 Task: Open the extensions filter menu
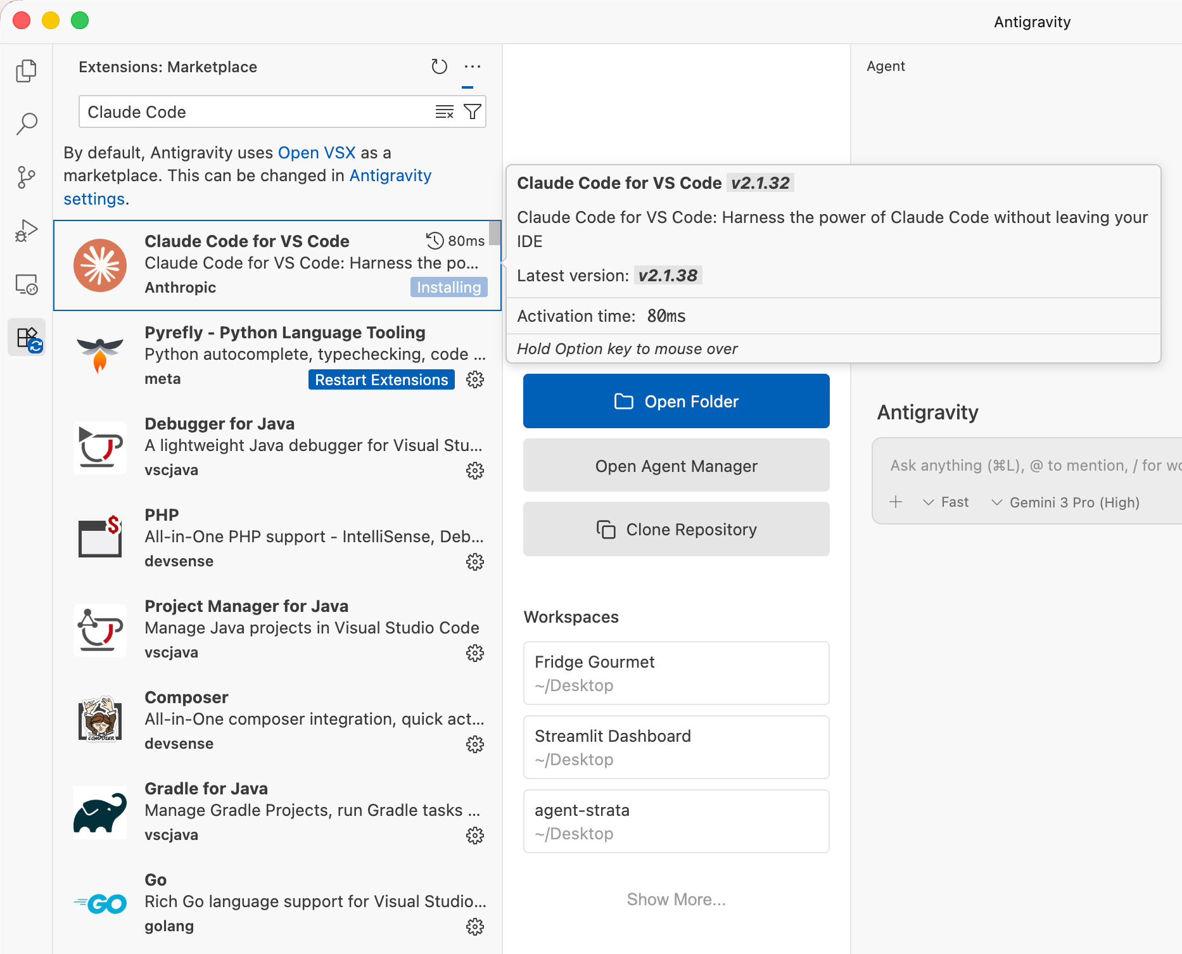472,112
